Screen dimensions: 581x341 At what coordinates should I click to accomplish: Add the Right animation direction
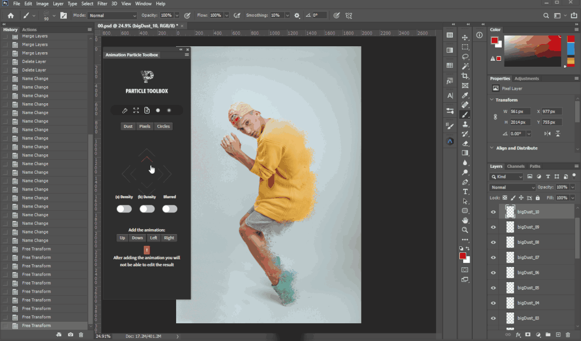[x=169, y=238]
